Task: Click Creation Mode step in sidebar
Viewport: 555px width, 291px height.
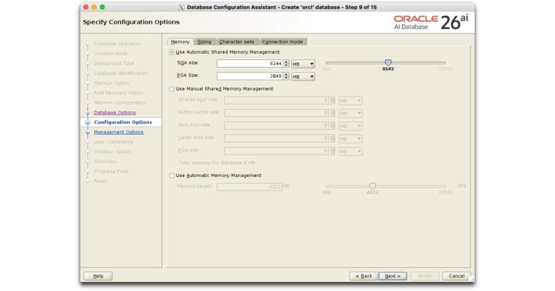Action: [x=111, y=54]
